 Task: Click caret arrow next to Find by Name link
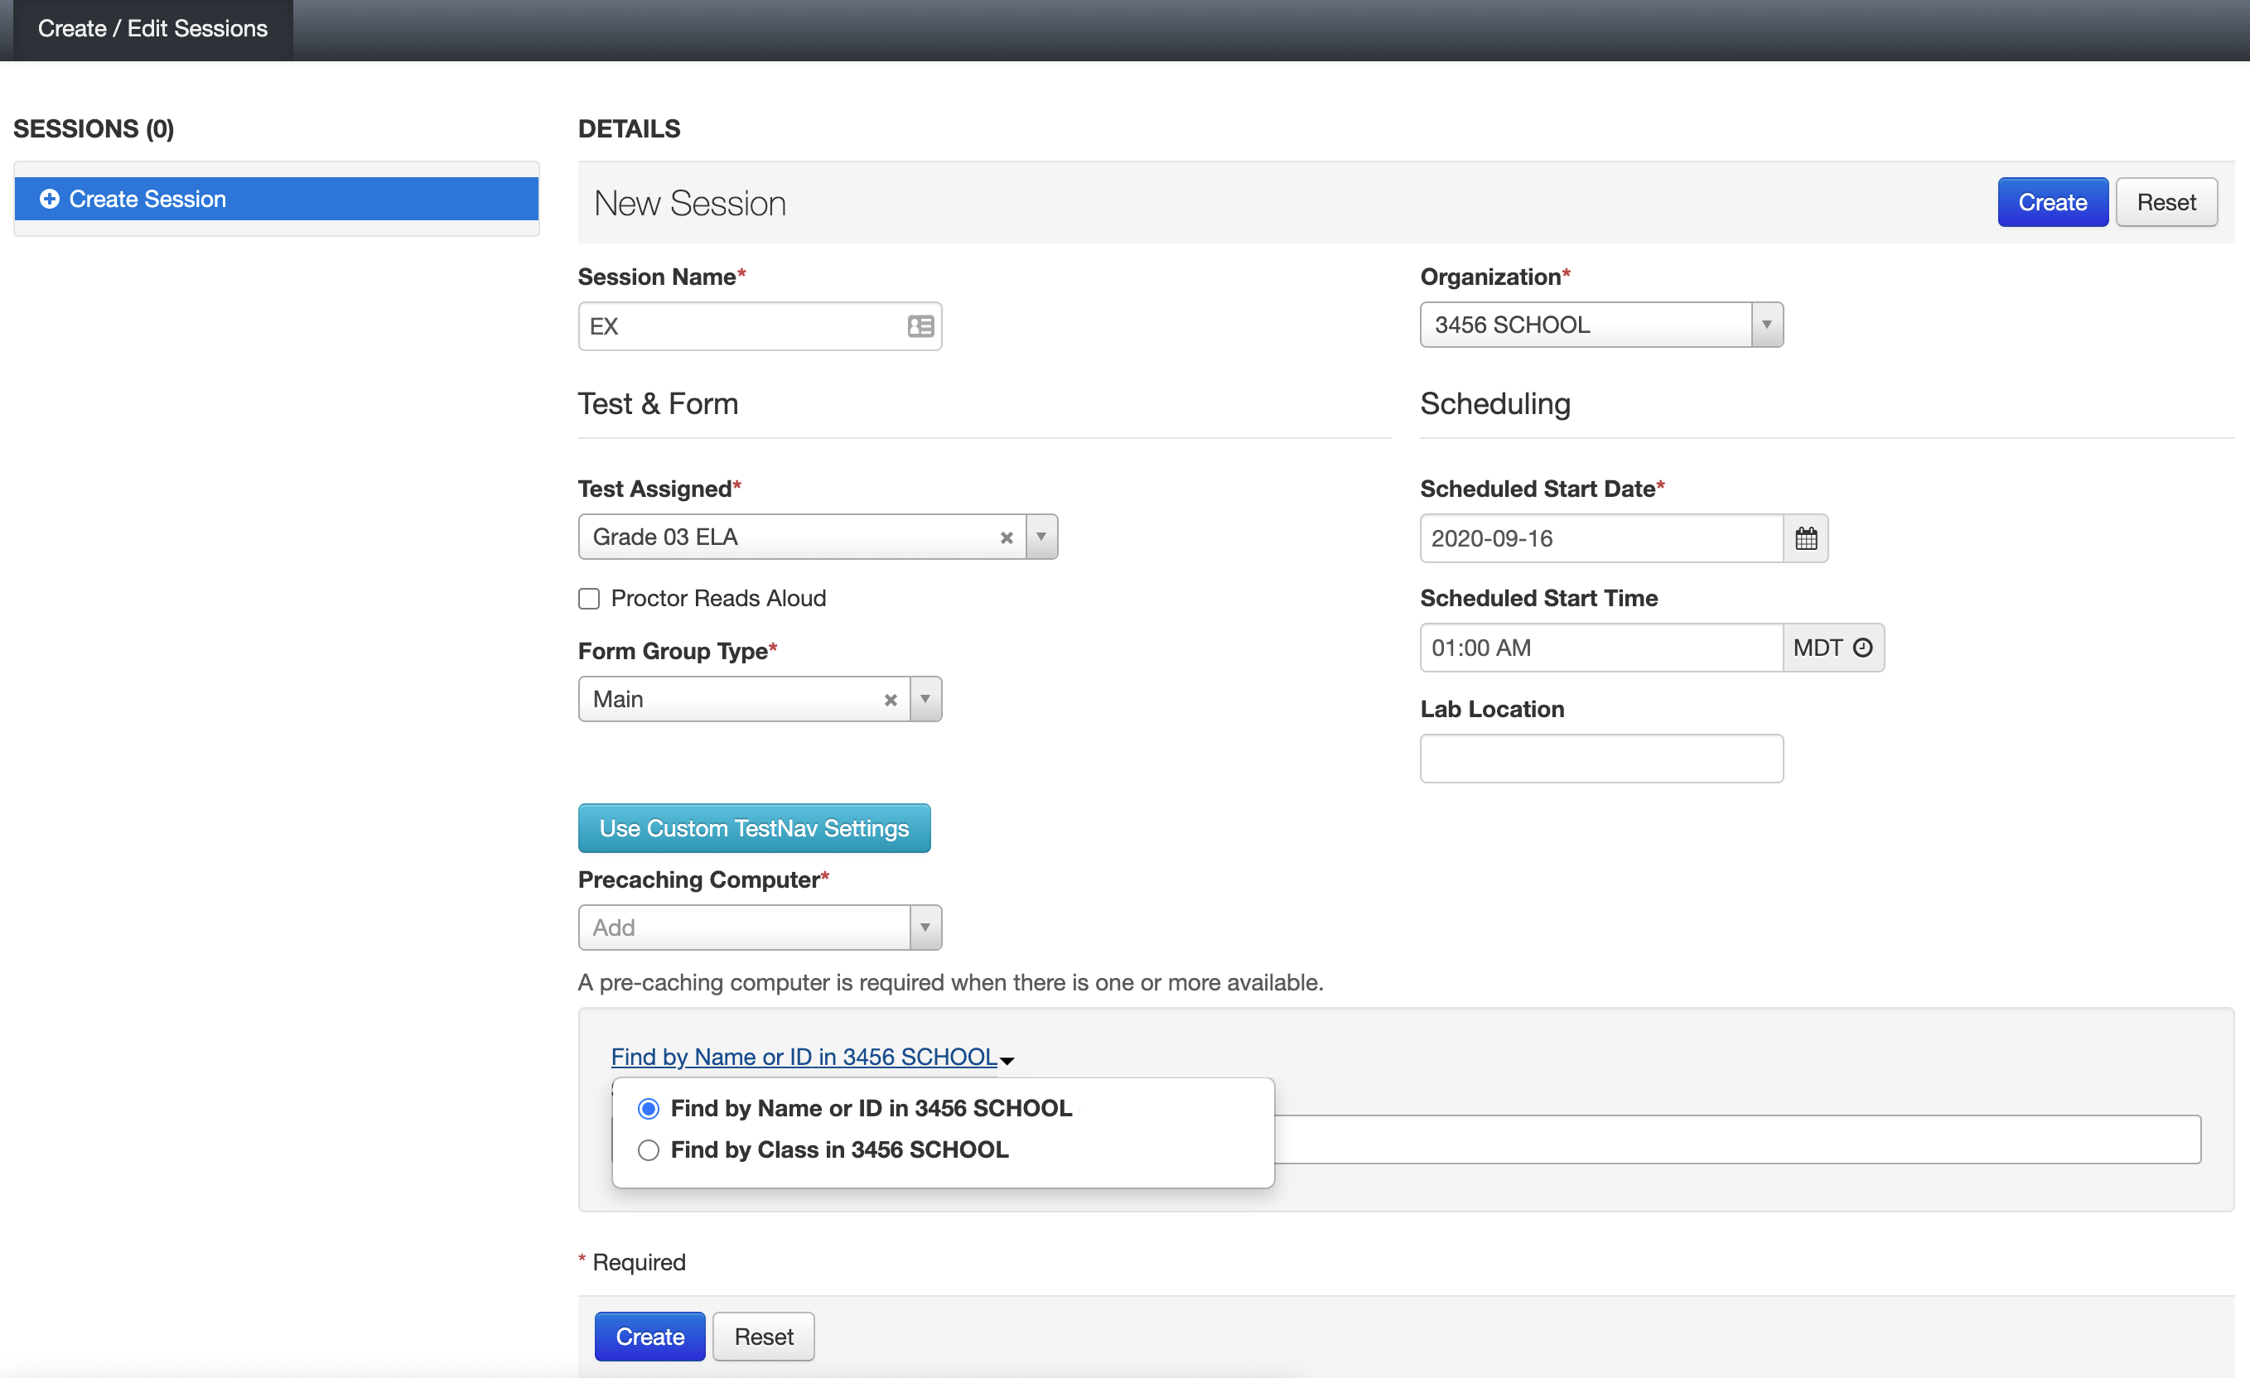tap(1007, 1061)
